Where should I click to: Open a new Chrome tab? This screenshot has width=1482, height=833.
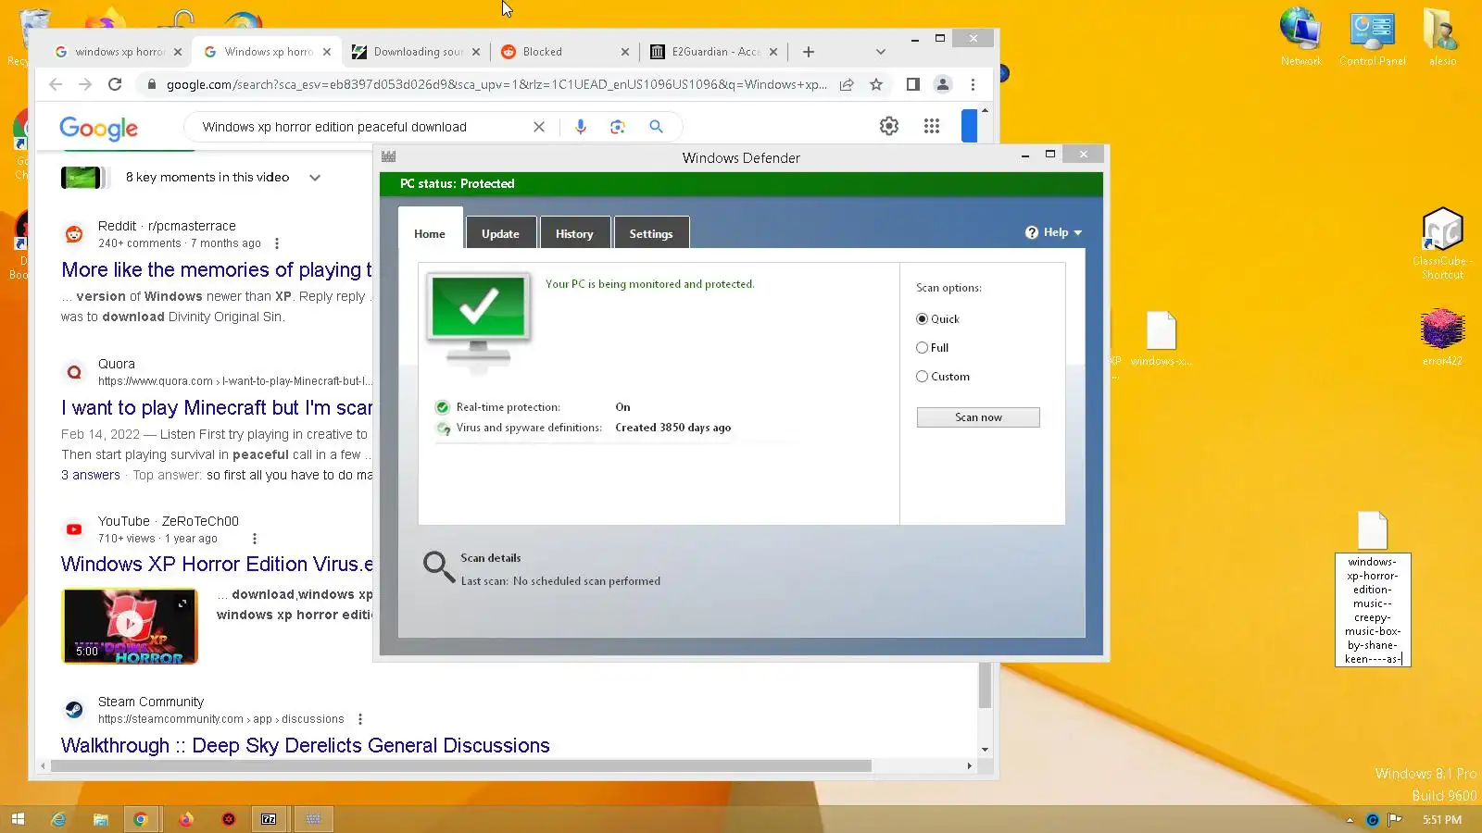[x=809, y=52]
